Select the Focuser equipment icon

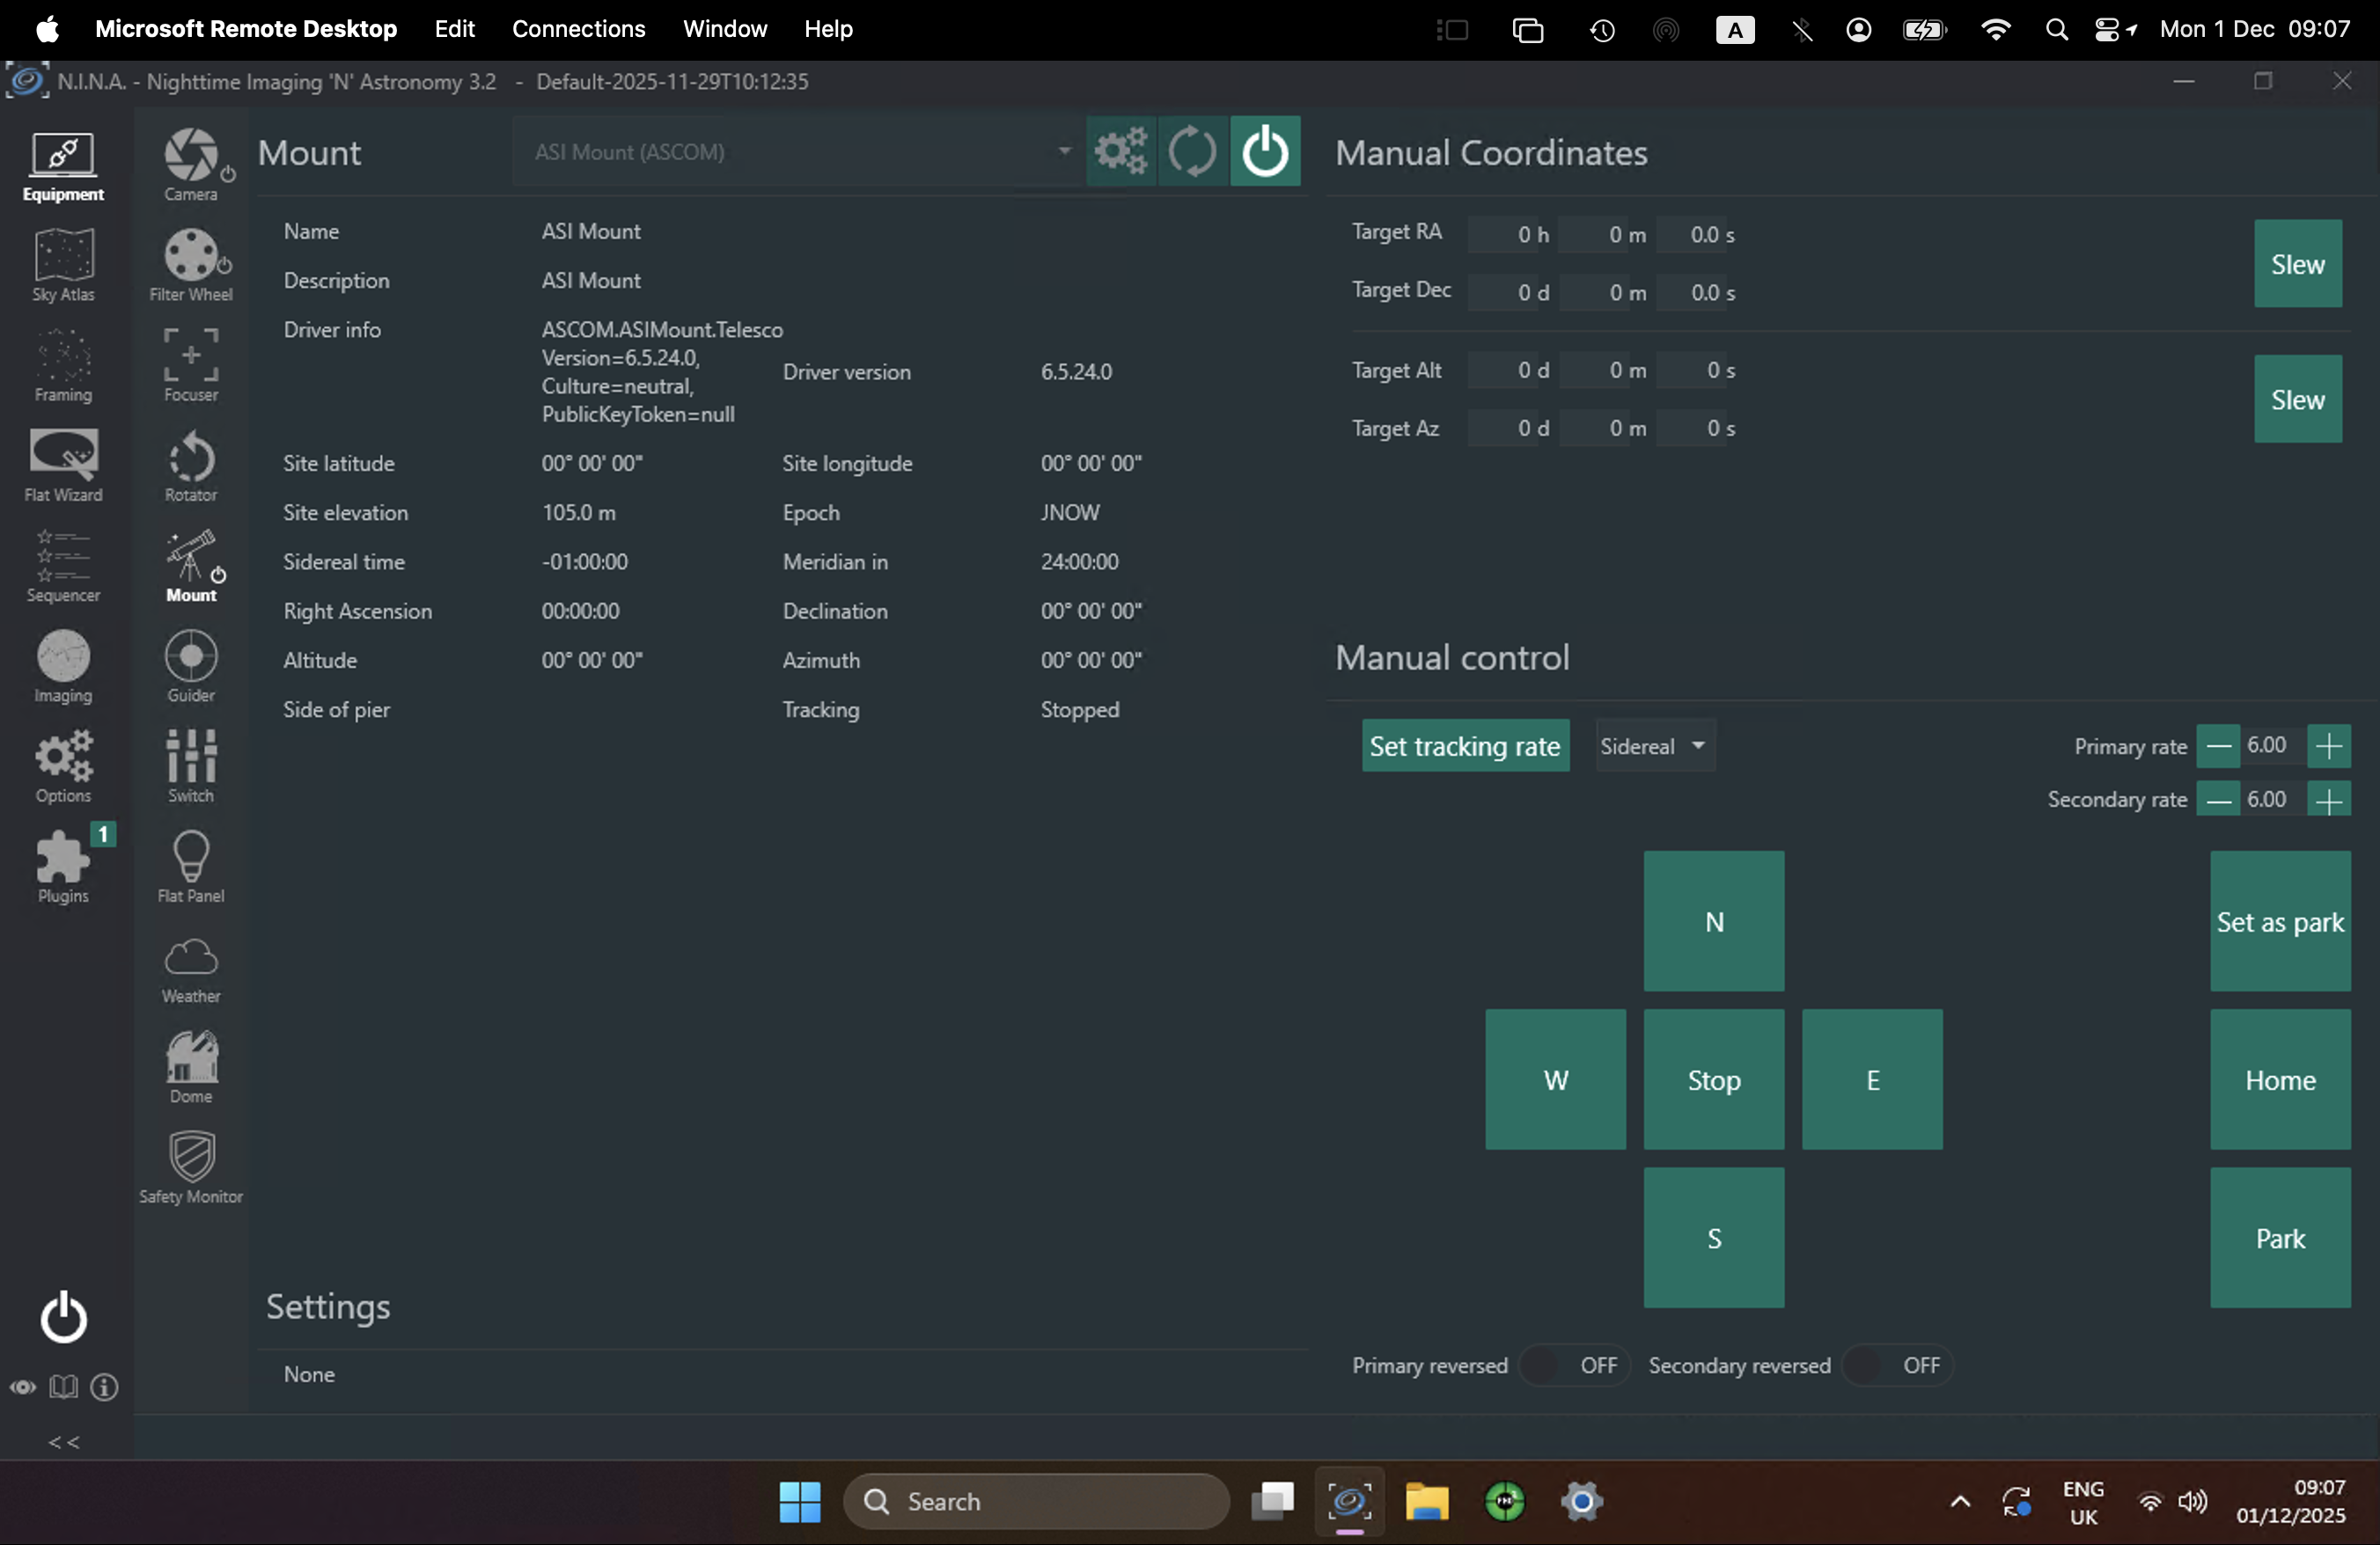point(190,363)
